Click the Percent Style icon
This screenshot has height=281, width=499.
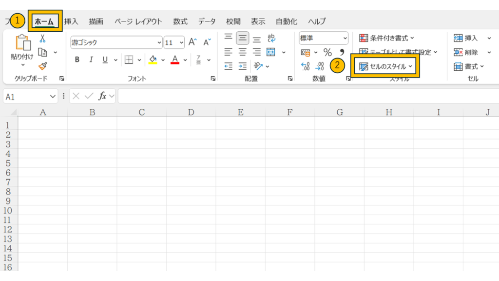click(327, 52)
